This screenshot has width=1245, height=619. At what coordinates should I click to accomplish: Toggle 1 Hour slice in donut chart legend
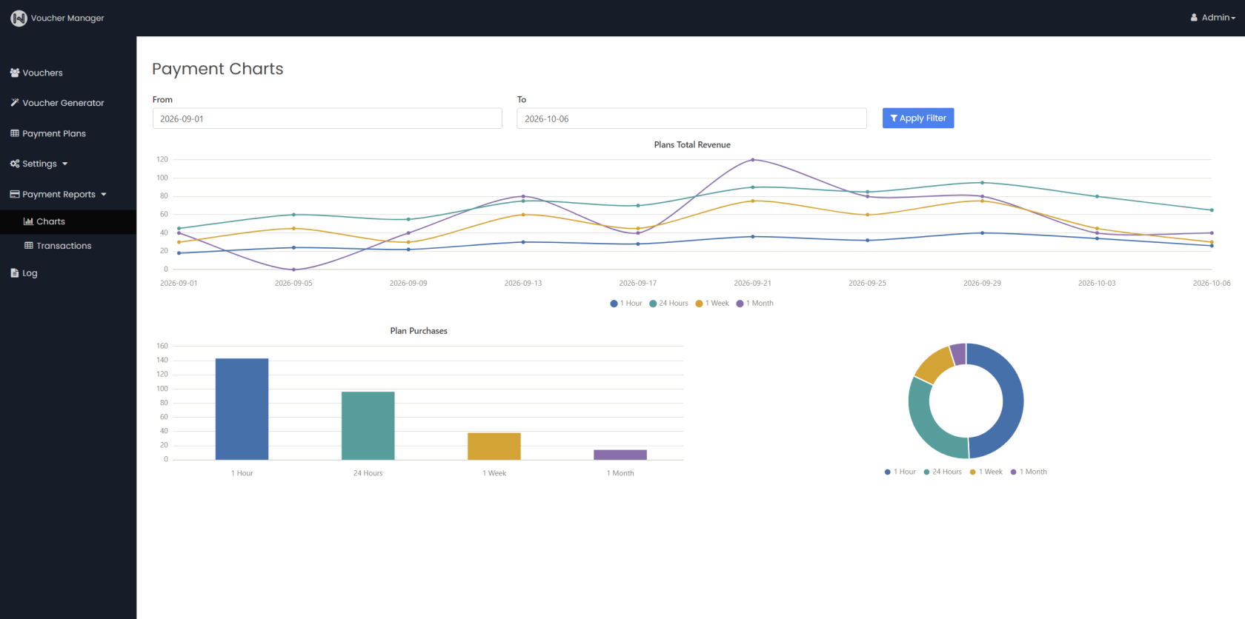(x=900, y=472)
